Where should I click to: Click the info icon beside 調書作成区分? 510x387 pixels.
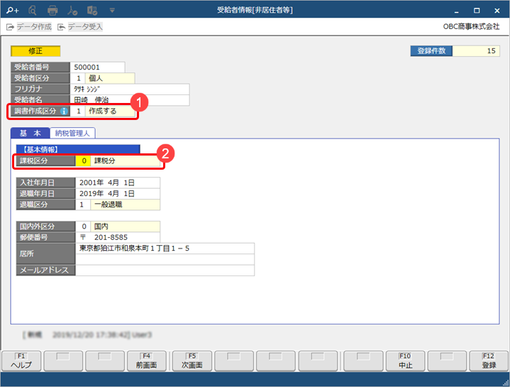64,111
